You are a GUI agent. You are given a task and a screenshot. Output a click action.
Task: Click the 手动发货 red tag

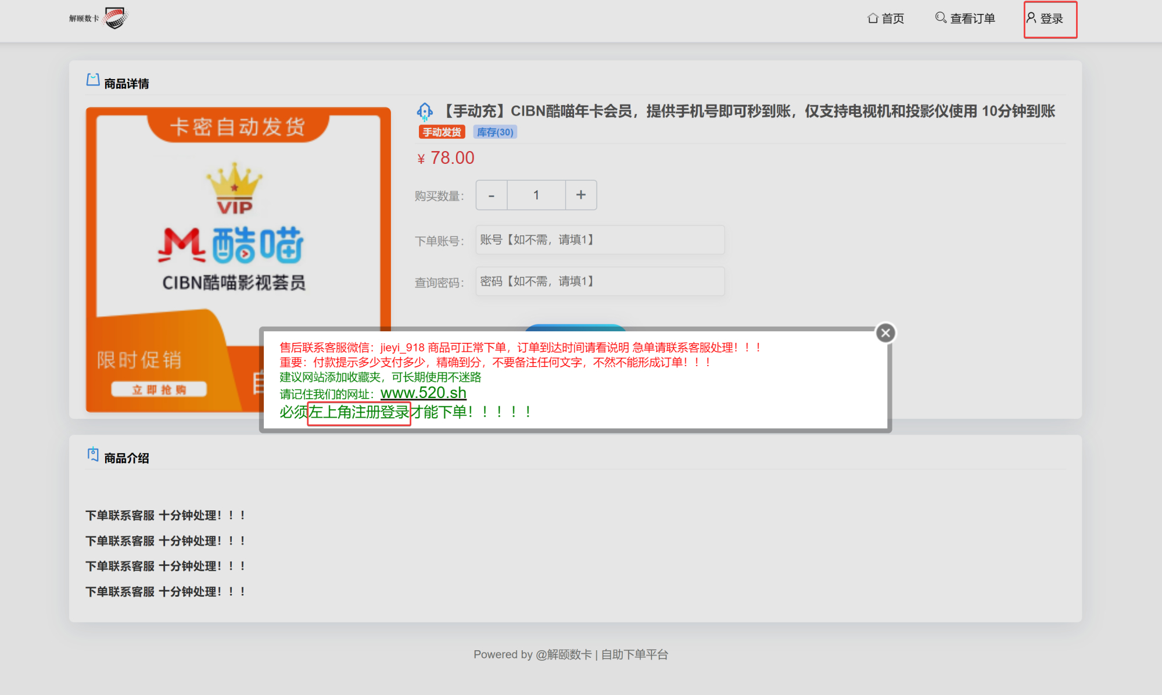[442, 132]
